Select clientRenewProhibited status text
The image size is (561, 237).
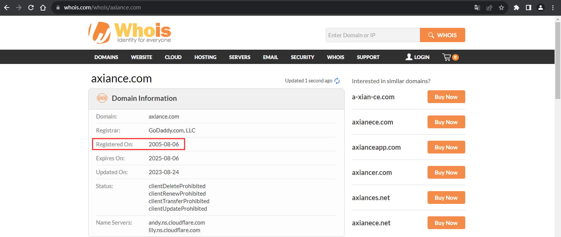pyautogui.click(x=177, y=194)
